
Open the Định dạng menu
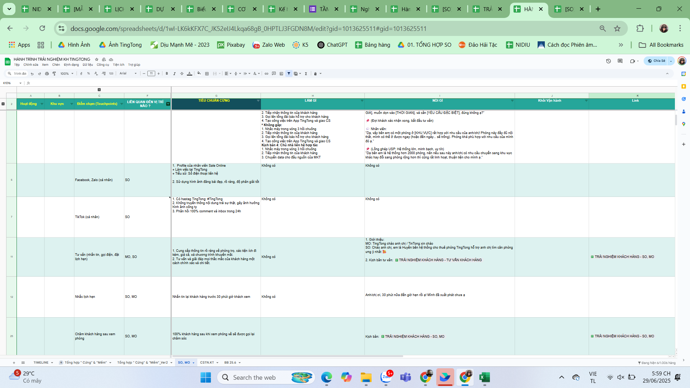pyautogui.click(x=71, y=65)
